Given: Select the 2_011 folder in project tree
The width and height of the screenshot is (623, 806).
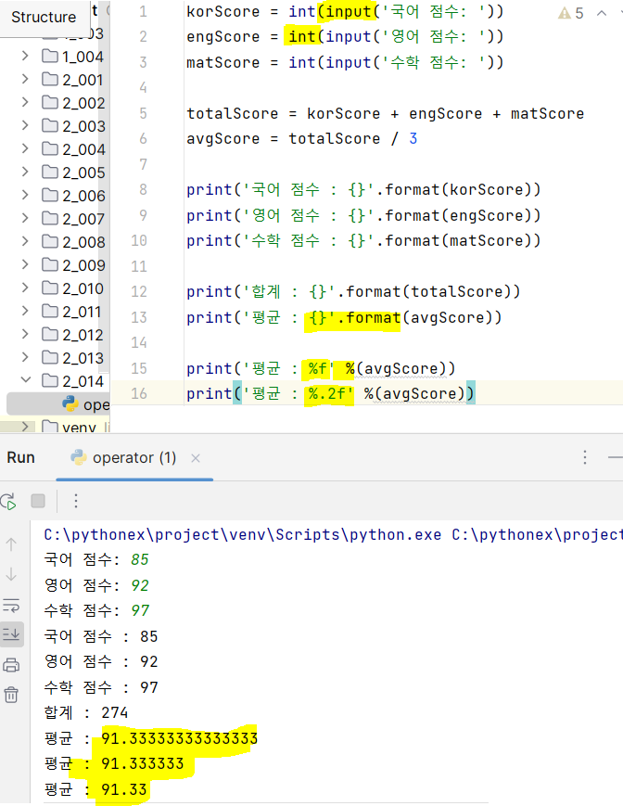Looking at the screenshot, I should (71, 311).
